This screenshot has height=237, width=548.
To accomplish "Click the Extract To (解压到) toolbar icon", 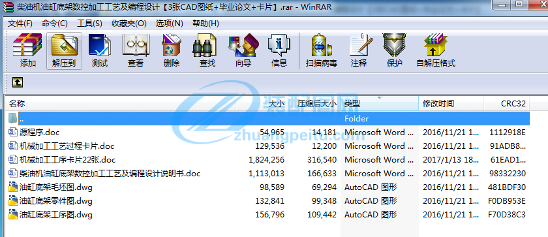I will (65, 51).
